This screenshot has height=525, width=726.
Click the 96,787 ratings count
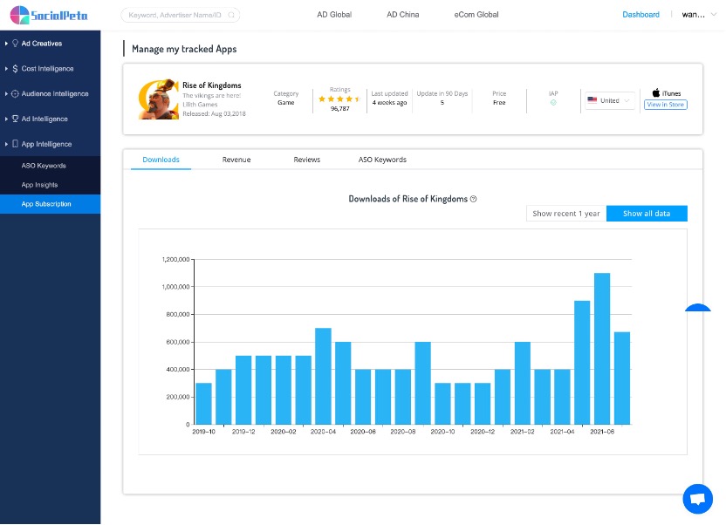(339, 109)
